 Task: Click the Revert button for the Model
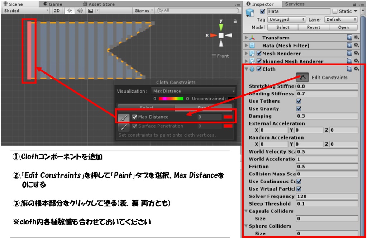click(x=314, y=27)
